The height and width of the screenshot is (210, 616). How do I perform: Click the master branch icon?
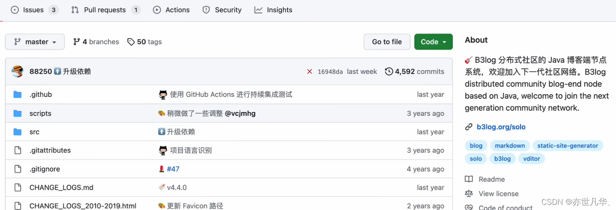click(17, 42)
